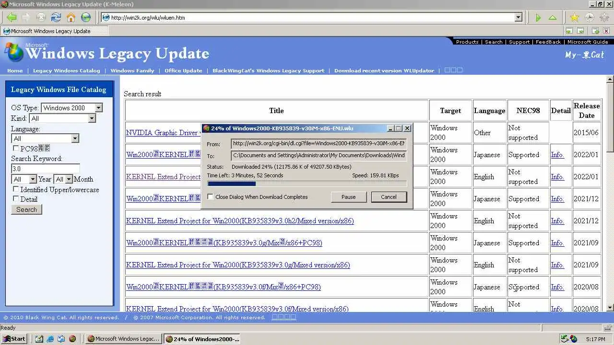The height and width of the screenshot is (345, 614).
Task: Open Bookmarks via the star icon
Action: [574, 18]
